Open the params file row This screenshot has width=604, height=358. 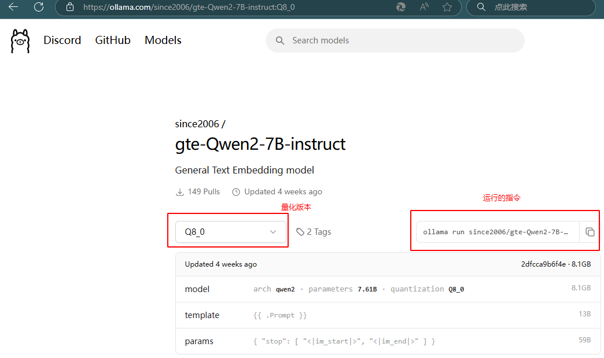coord(388,341)
